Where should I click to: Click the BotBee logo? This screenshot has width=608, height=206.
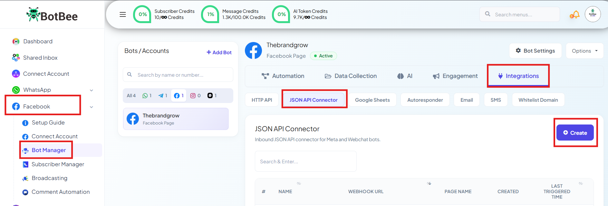(x=52, y=15)
